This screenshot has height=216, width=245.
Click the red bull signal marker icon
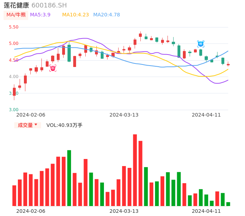53,68
